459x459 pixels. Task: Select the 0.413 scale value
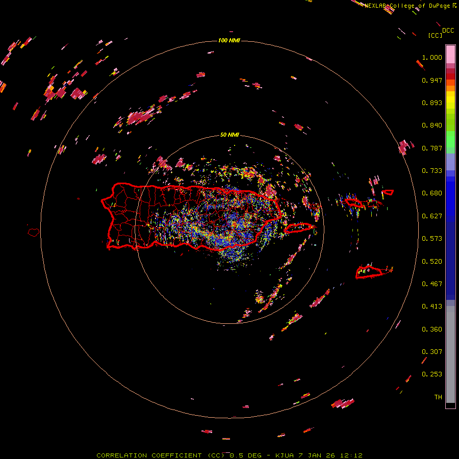click(432, 307)
